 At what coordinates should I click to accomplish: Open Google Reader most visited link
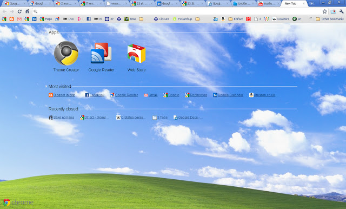click(x=124, y=95)
